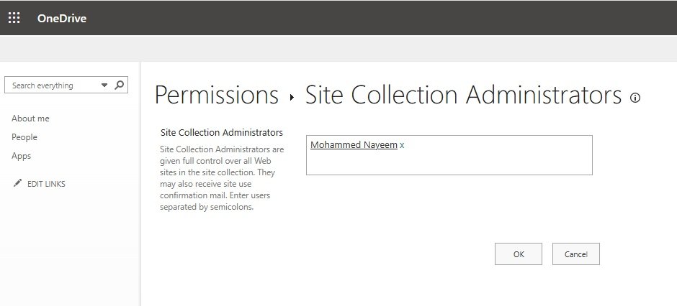Click the Site Collection Administrators field description text
This screenshot has width=677, height=306.
(x=222, y=178)
